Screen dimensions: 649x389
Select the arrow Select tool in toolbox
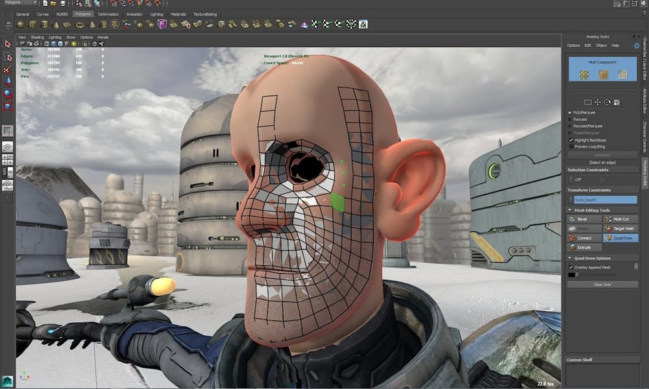click(7, 43)
